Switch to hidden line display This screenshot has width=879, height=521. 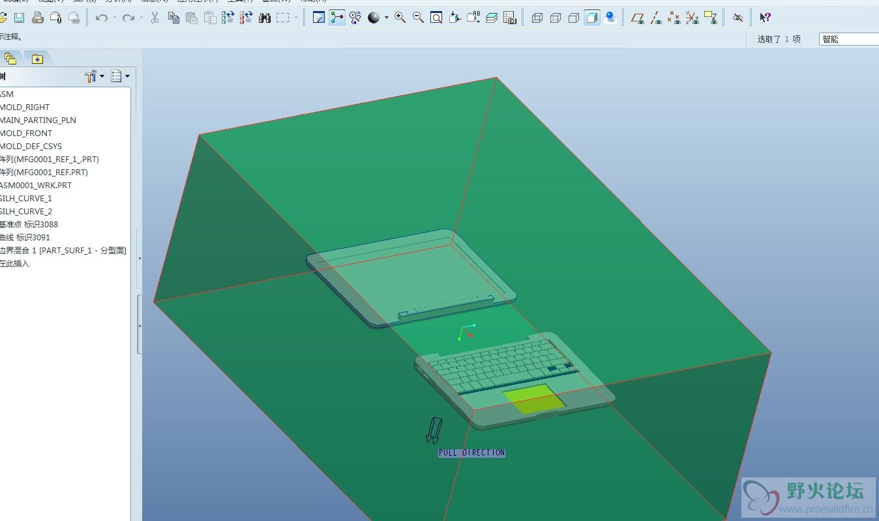[556, 18]
